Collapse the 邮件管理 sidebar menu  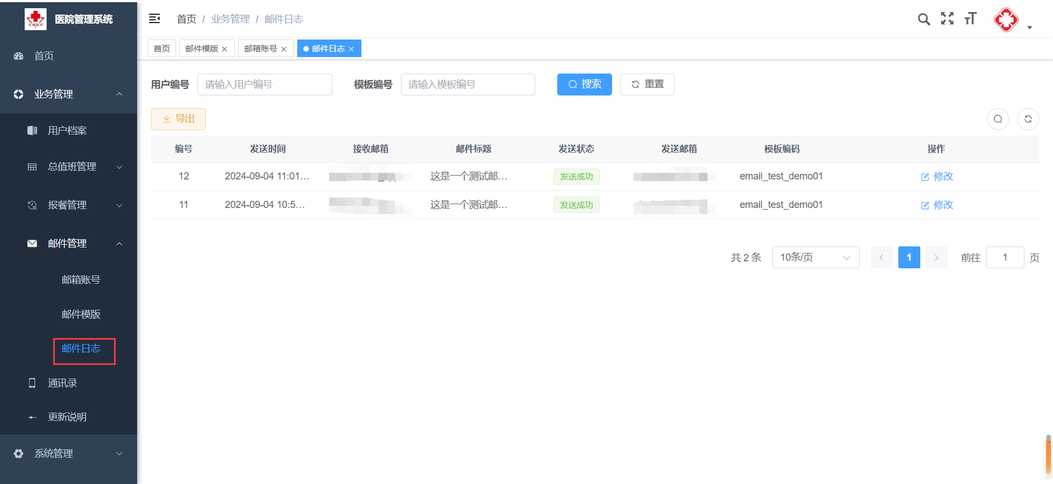pyautogui.click(x=69, y=244)
